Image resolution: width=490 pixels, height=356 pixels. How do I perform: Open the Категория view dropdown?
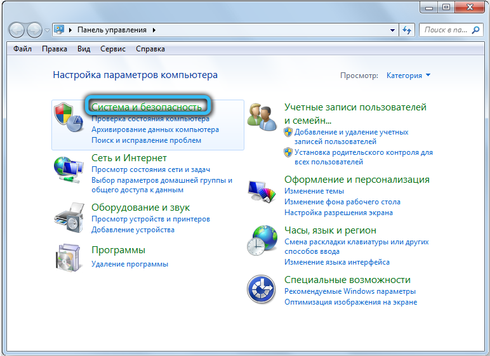[x=408, y=76]
